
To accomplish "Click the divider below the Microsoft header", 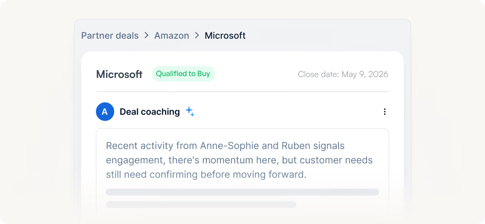I will pos(242,92).
